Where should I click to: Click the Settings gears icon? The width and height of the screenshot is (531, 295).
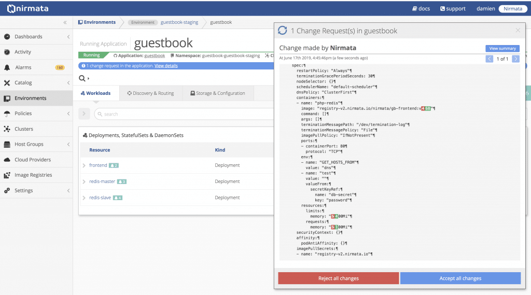(7, 190)
